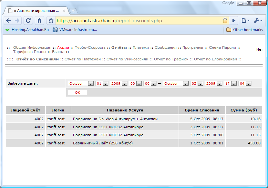Open Отчёт по Платежам report
The height and width of the screenshot is (188, 268).
83,59
